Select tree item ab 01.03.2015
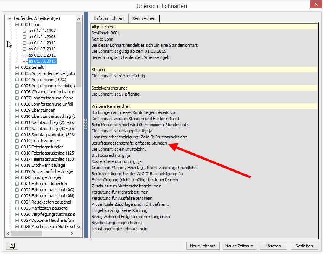Image resolution: width=323 pixels, height=254 pixels. coord(42,61)
